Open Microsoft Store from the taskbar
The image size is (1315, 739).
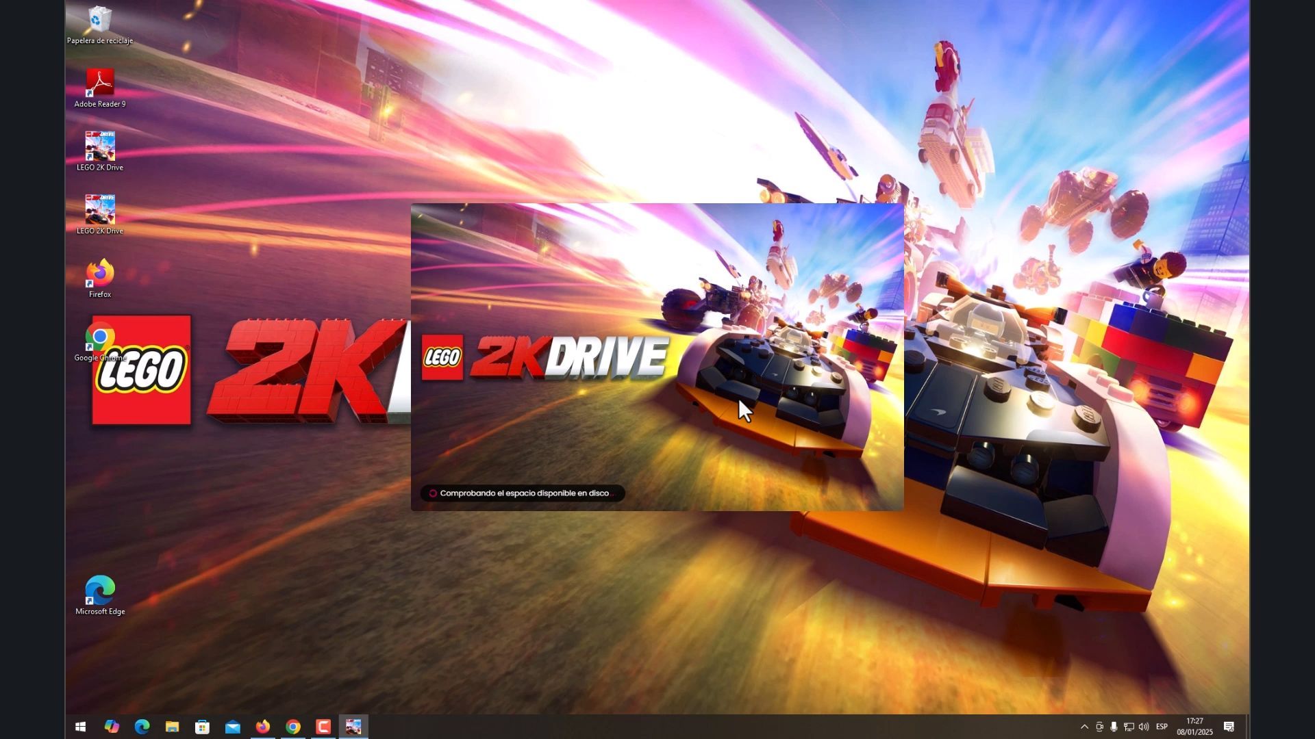click(x=202, y=727)
